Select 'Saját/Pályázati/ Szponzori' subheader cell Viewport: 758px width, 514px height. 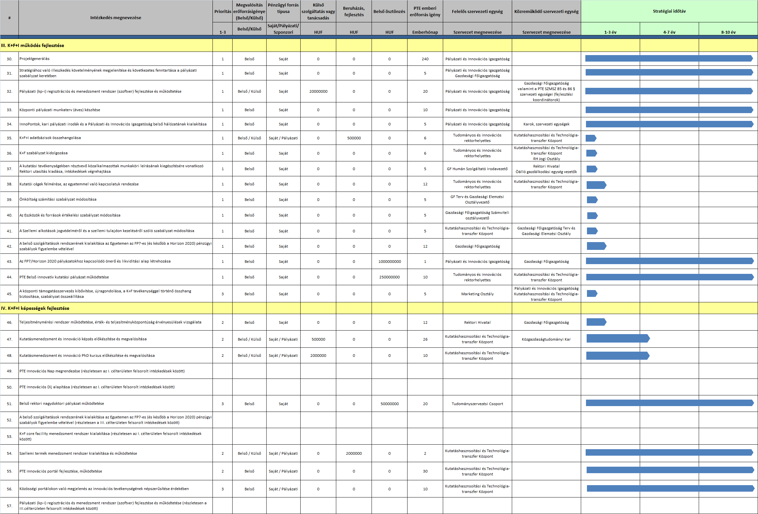(283, 29)
